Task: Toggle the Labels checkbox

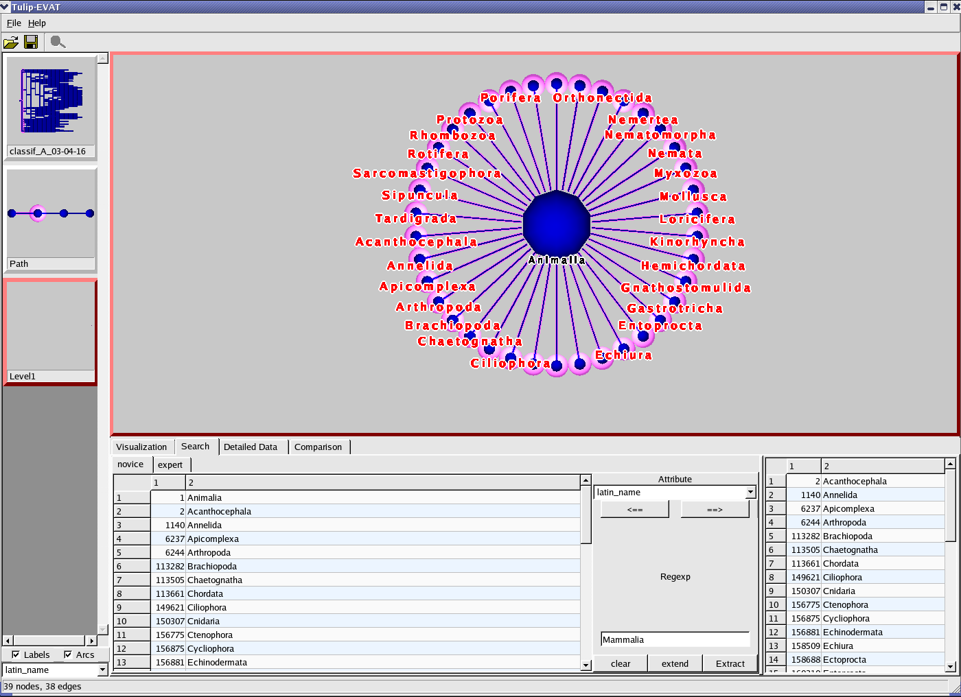Action: pyautogui.click(x=16, y=654)
